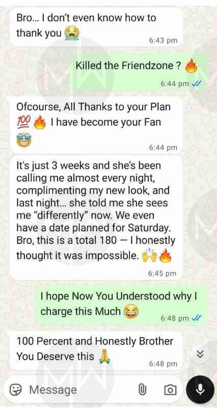Tap the crying emoji in first message
Screen dimensions: 217x408
click(71, 34)
